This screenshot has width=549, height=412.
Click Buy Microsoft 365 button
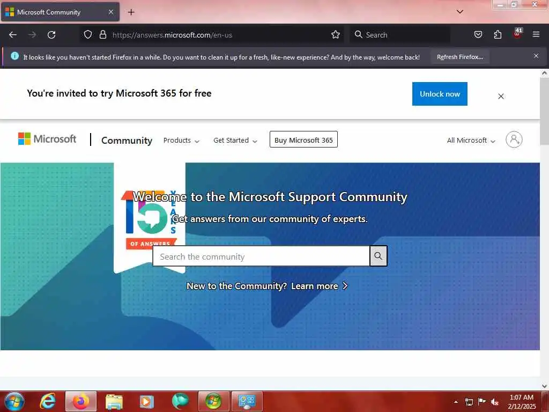click(303, 140)
